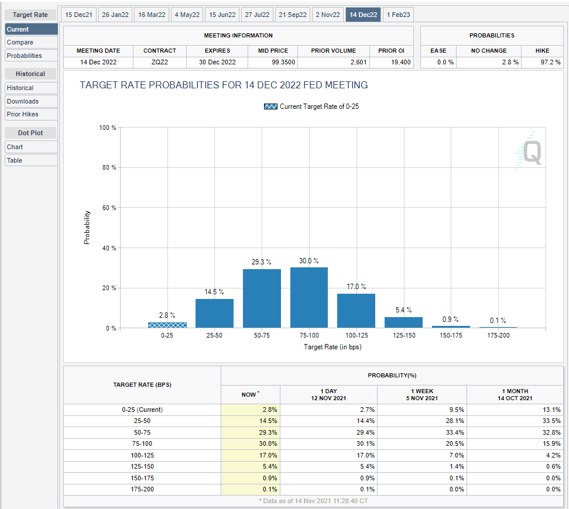
Task: Click the 100-125 bar showing 17.0%
Action: click(x=356, y=311)
